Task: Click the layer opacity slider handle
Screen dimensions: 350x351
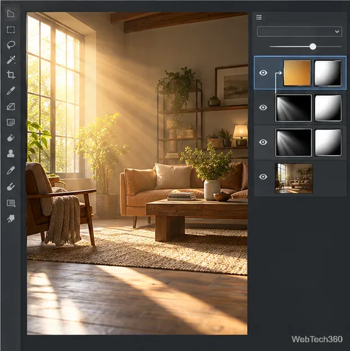Action: tap(313, 47)
